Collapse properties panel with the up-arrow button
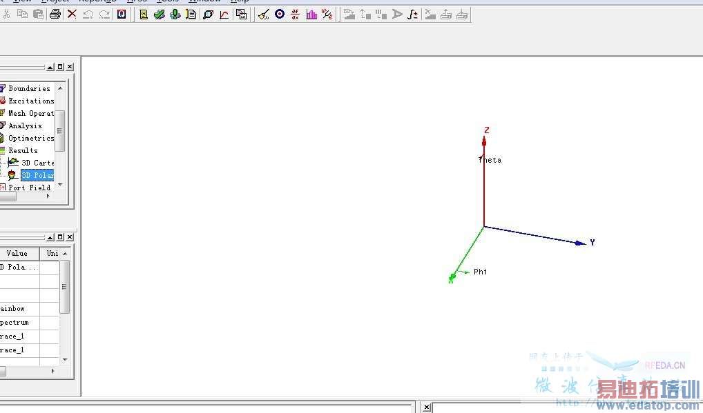 (x=50, y=237)
